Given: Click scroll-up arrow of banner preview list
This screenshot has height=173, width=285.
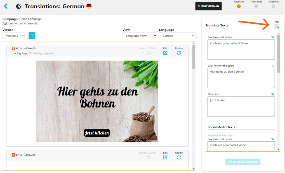Looking at the screenshot, I should pos(194,43).
